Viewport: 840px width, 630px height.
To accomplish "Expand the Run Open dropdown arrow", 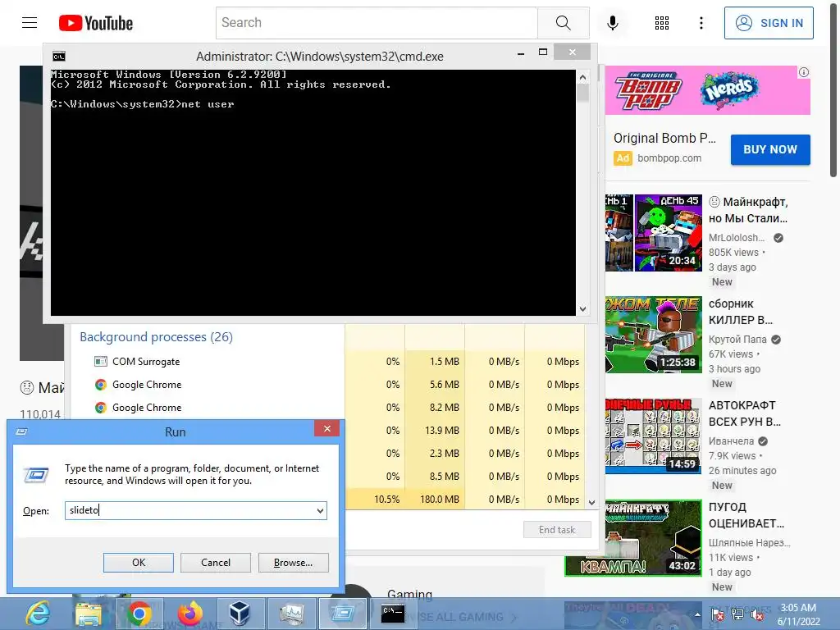I will pyautogui.click(x=320, y=510).
